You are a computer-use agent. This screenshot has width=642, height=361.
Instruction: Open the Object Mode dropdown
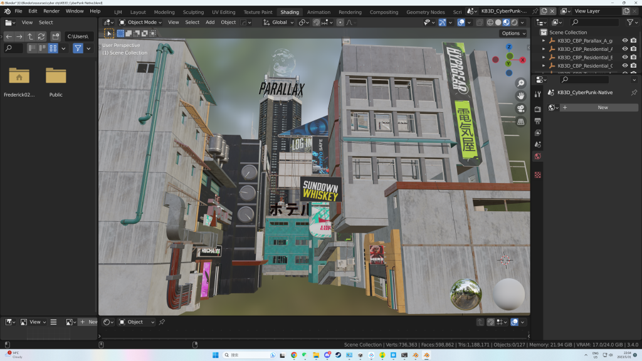pos(140,23)
